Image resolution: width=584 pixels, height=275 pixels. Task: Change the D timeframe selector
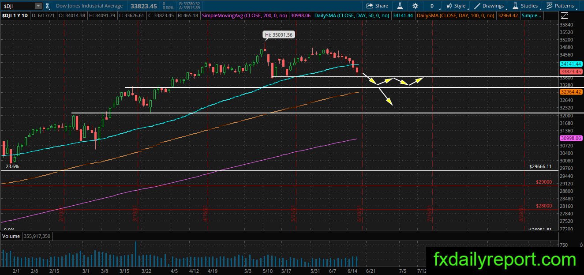pos(432,6)
